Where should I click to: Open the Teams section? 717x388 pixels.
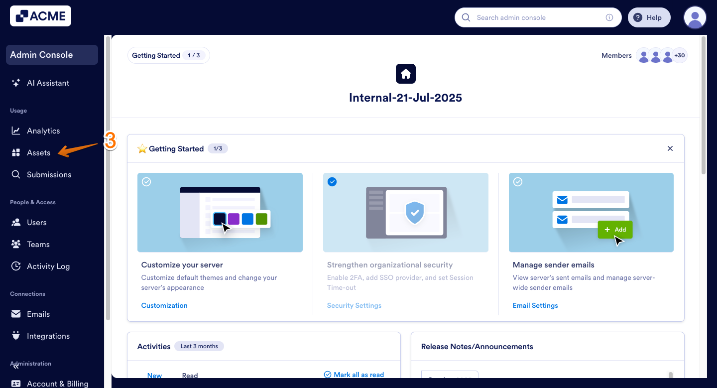(x=37, y=244)
